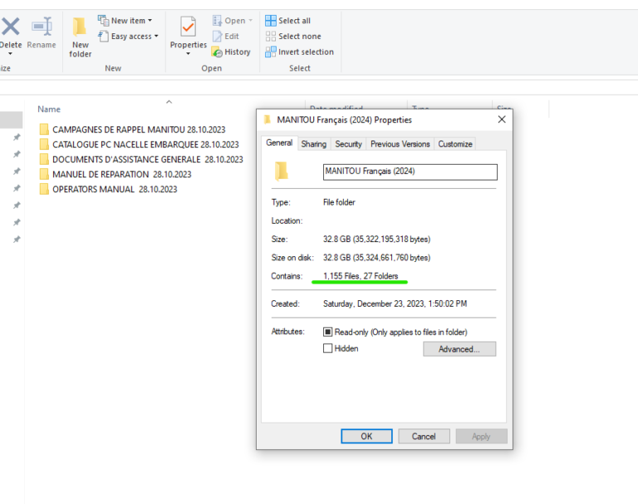This screenshot has height=504, width=638.
Task: Click the Delete X icon in ribbon
Action: coord(11,27)
